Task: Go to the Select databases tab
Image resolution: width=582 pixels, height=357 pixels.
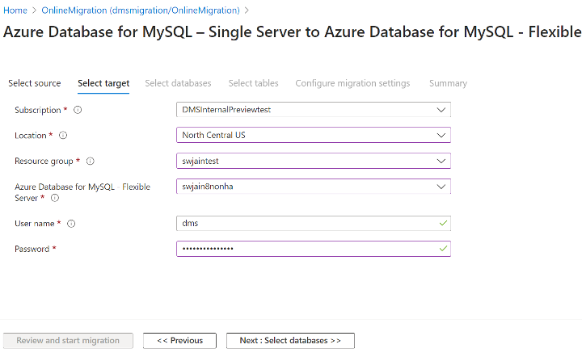Action: click(x=178, y=83)
